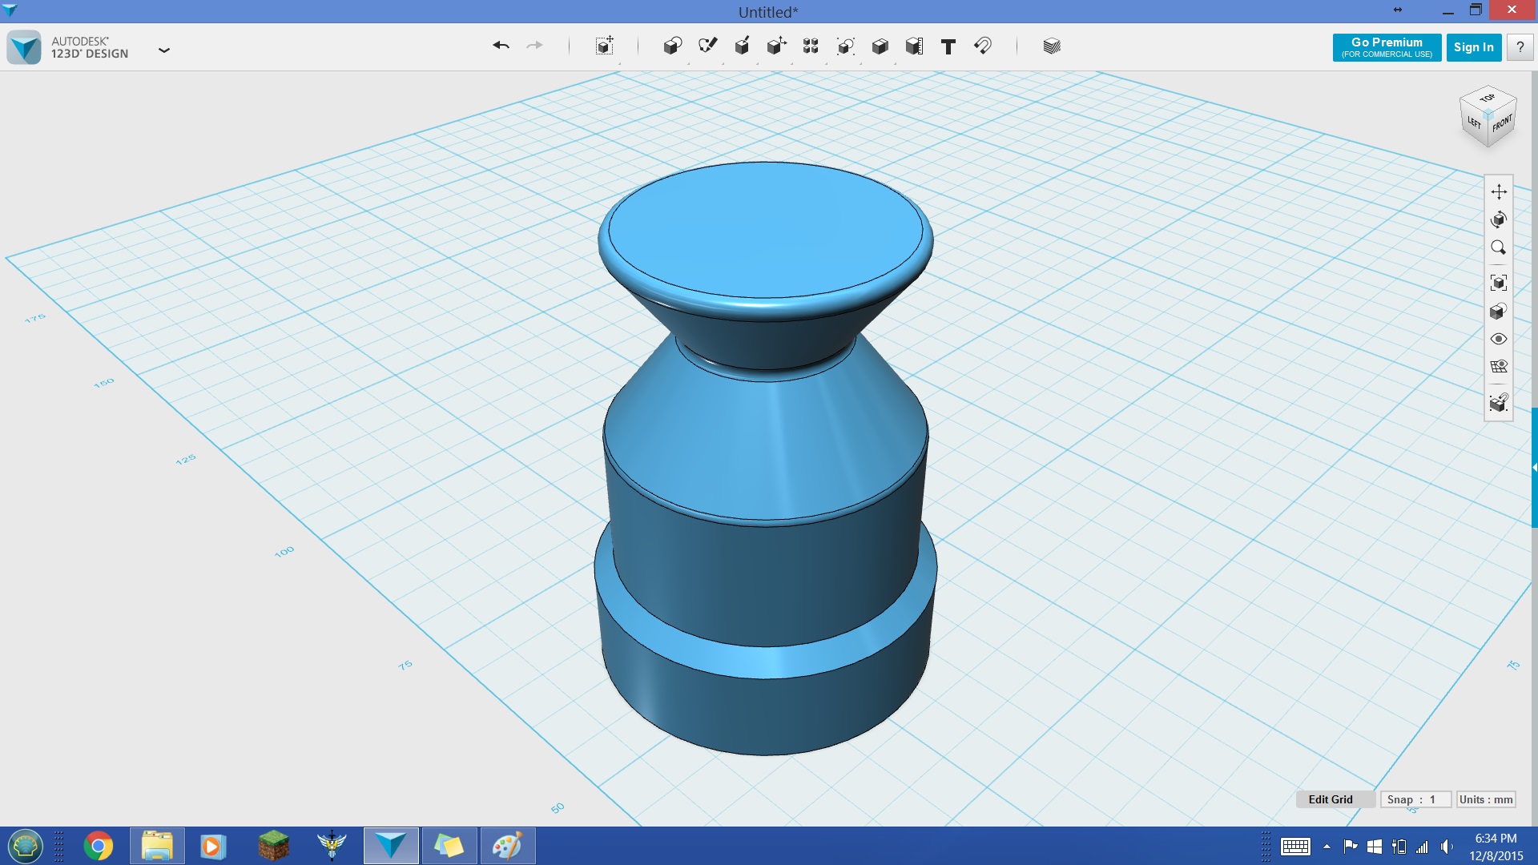
Task: Open the Help question mark
Action: [1520, 47]
